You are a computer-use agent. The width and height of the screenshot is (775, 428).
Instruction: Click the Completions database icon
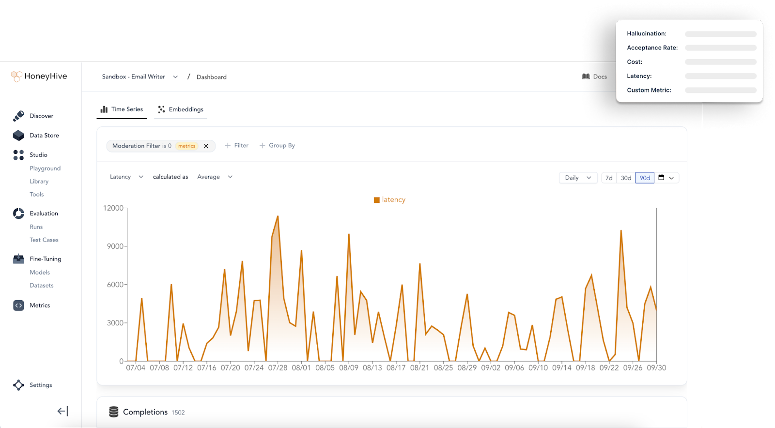pyautogui.click(x=114, y=412)
